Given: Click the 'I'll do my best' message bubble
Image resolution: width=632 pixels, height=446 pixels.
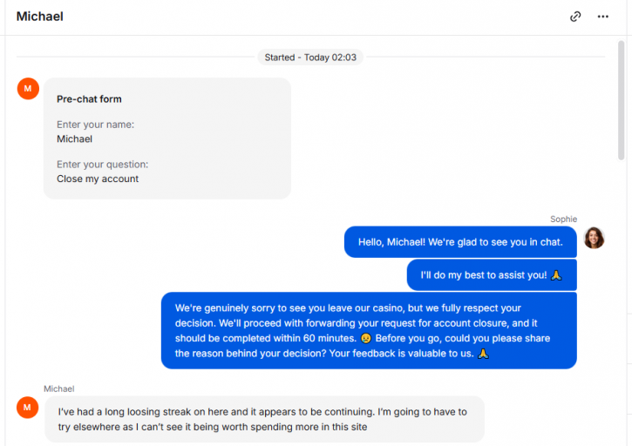Looking at the screenshot, I should [x=492, y=274].
